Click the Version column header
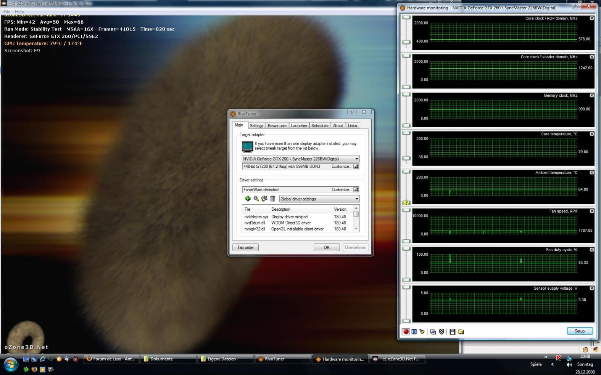Image resolution: width=601 pixels, height=375 pixels. click(343, 209)
